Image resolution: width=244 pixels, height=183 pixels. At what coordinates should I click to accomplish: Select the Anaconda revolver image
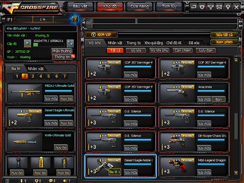point(177,93)
